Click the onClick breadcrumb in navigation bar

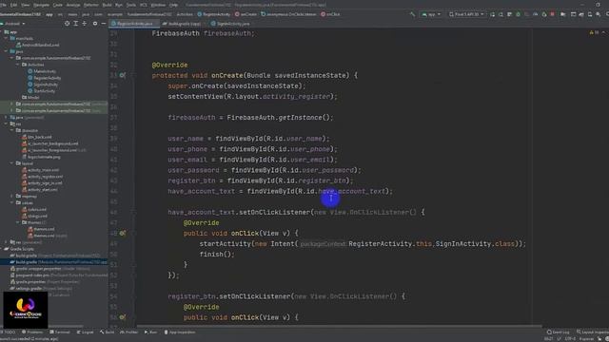(330, 14)
